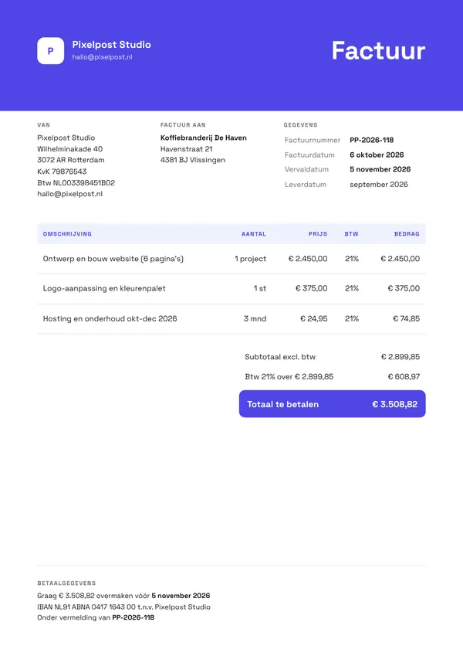This screenshot has width=463, height=656.
Task: Click the GEGEVENS section label
Action: click(300, 124)
